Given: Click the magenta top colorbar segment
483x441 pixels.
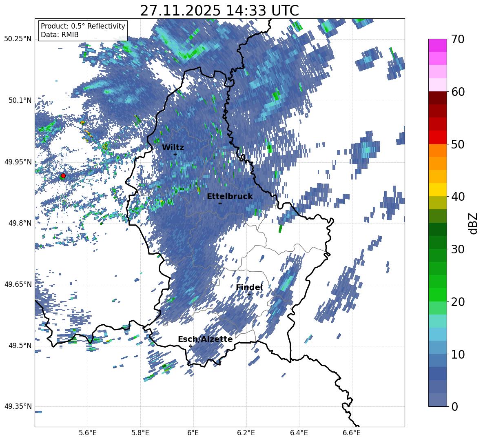Looking at the screenshot, I should pyautogui.click(x=437, y=46).
